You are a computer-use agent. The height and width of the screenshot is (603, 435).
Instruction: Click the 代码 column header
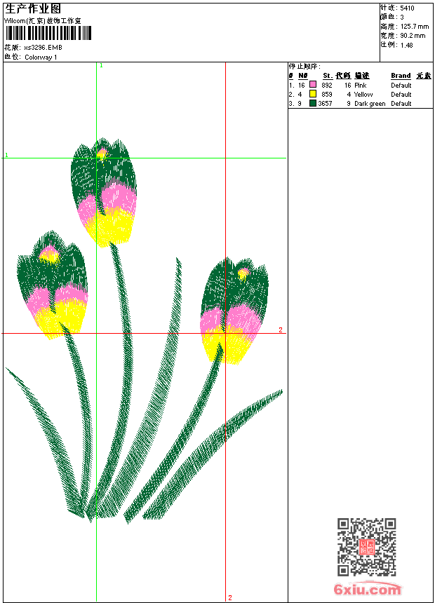(x=343, y=76)
